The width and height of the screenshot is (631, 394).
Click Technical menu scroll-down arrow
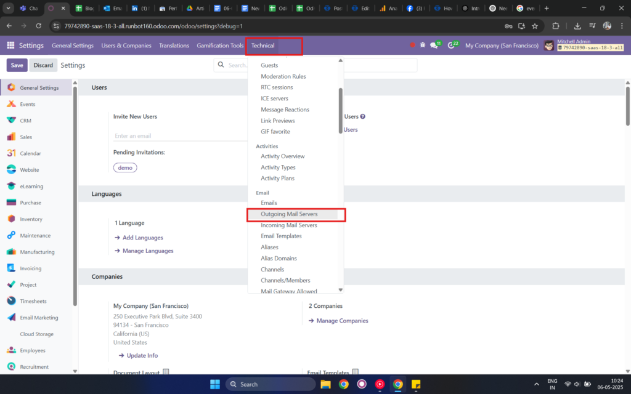pyautogui.click(x=340, y=290)
